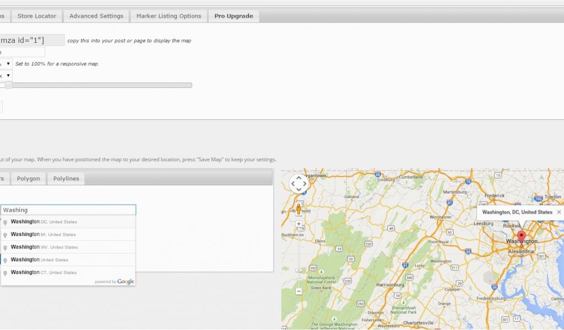Click pin icon beside Washington CT suggestion

[x=5, y=273]
